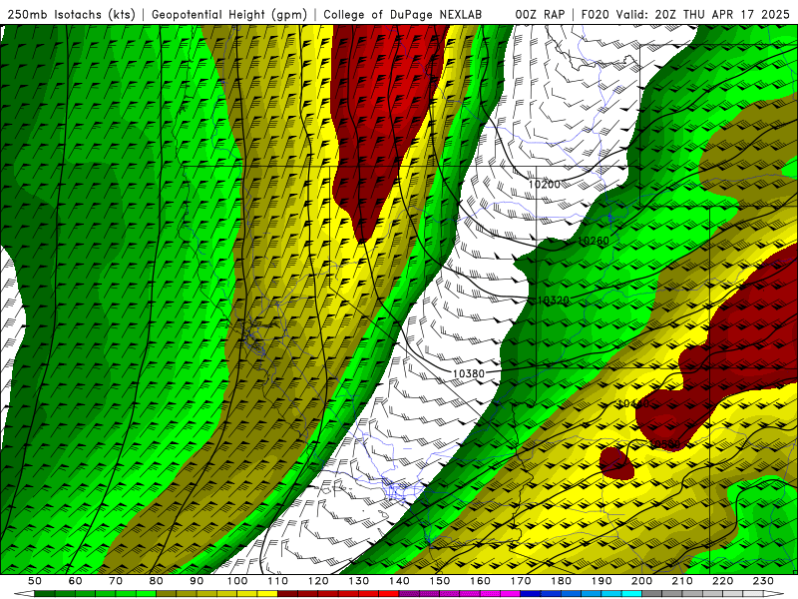
Task: Click the '250mb Isotachs (kts)' title text
Action: pos(72,14)
